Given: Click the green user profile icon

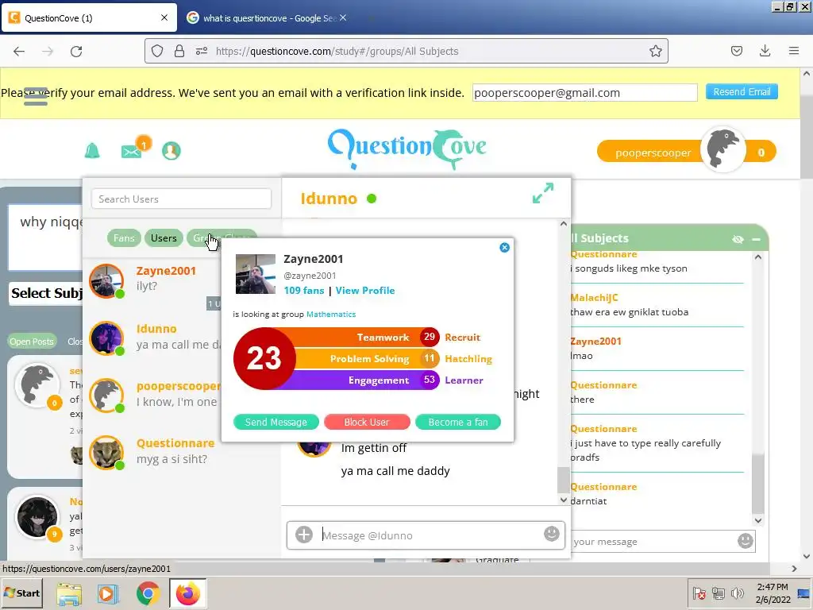Looking at the screenshot, I should 171,150.
